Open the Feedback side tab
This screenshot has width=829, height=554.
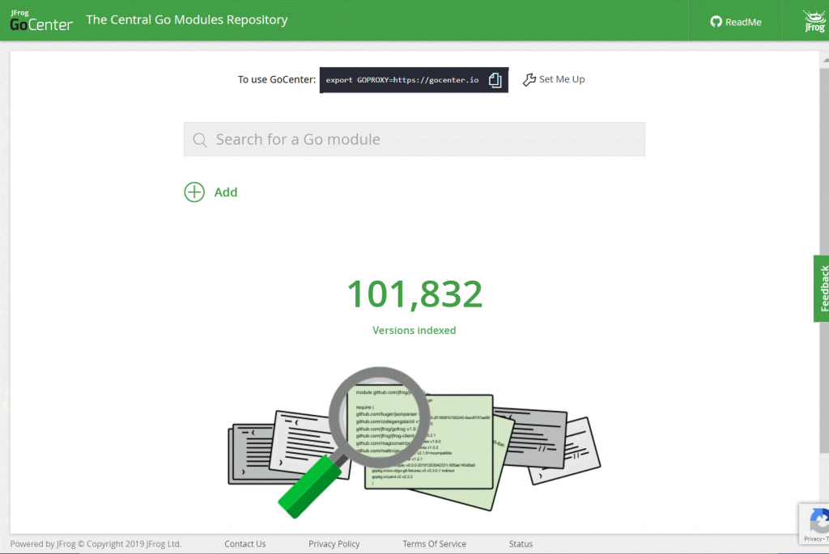pos(821,289)
